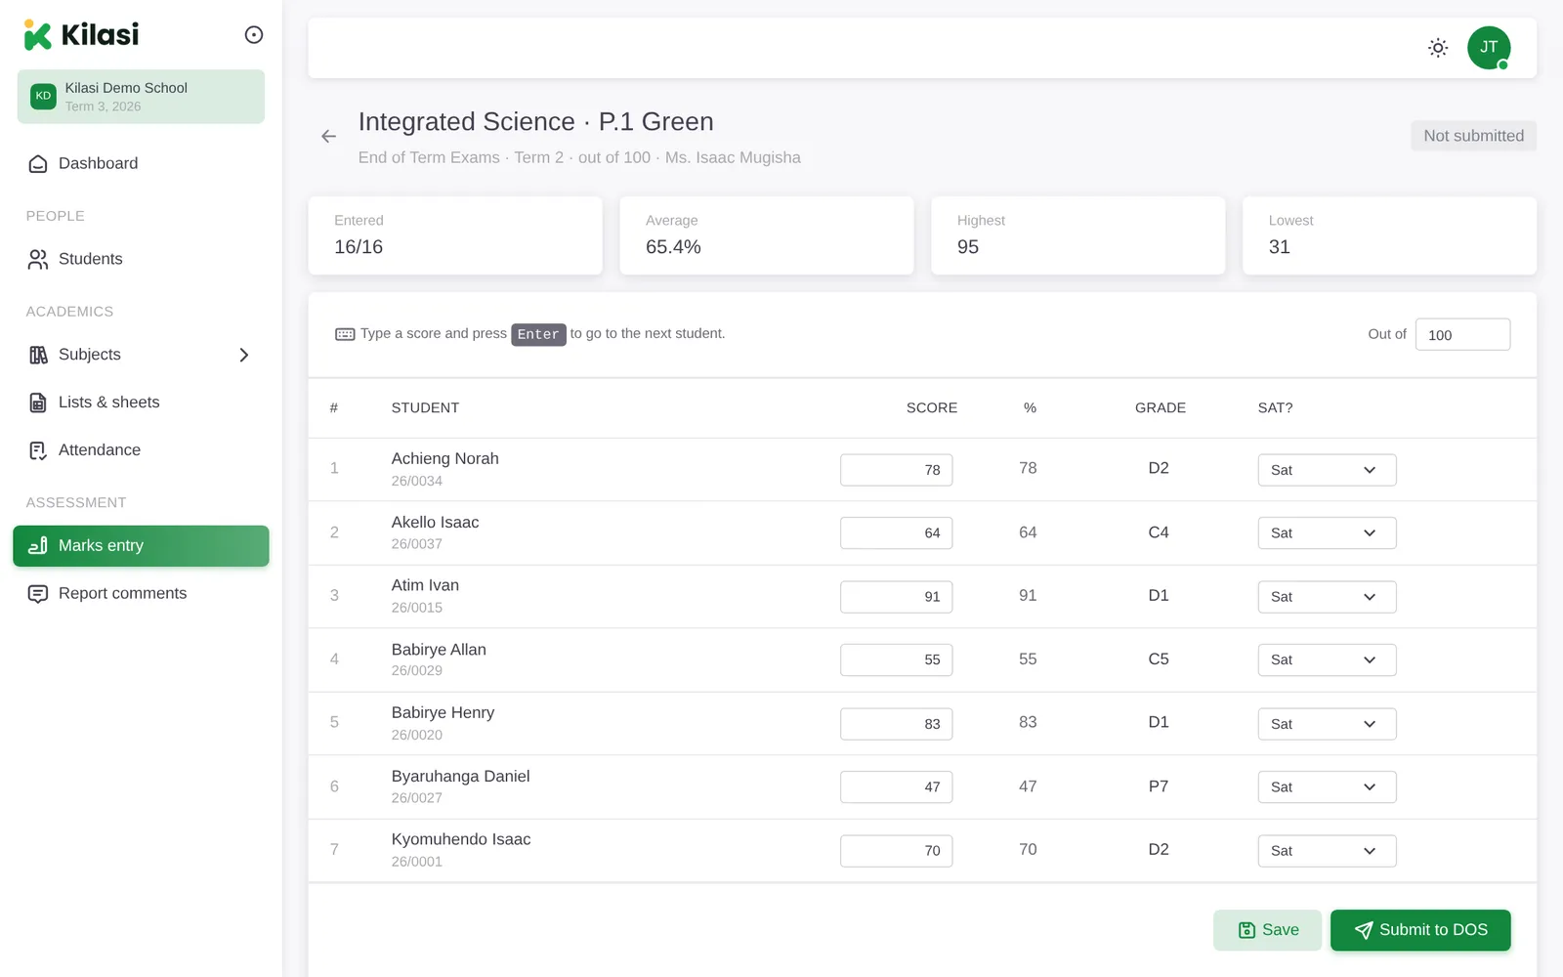Open Sat dropdown for Atim Ivan
Screen dimensions: 1563x977
pos(1327,597)
